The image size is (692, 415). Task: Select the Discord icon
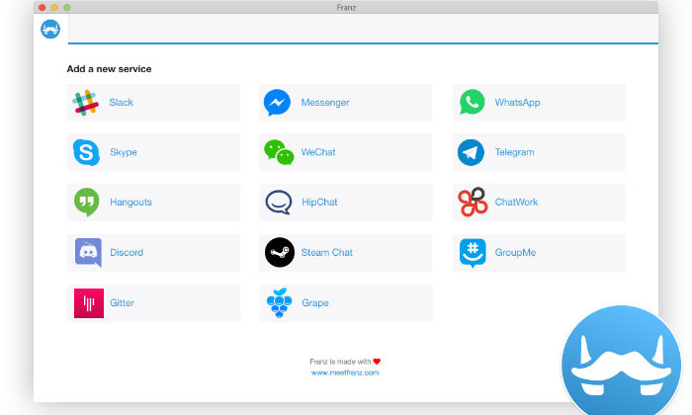pyautogui.click(x=87, y=253)
